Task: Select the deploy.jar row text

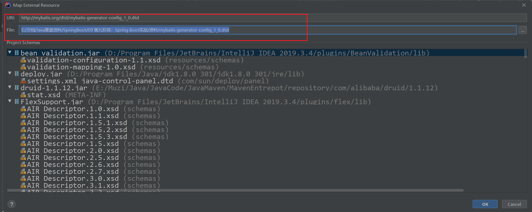Action: [162, 74]
